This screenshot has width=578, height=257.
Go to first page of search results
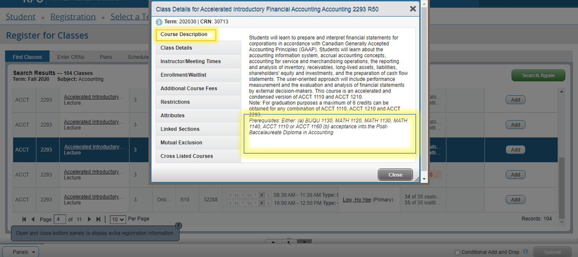(x=24, y=219)
